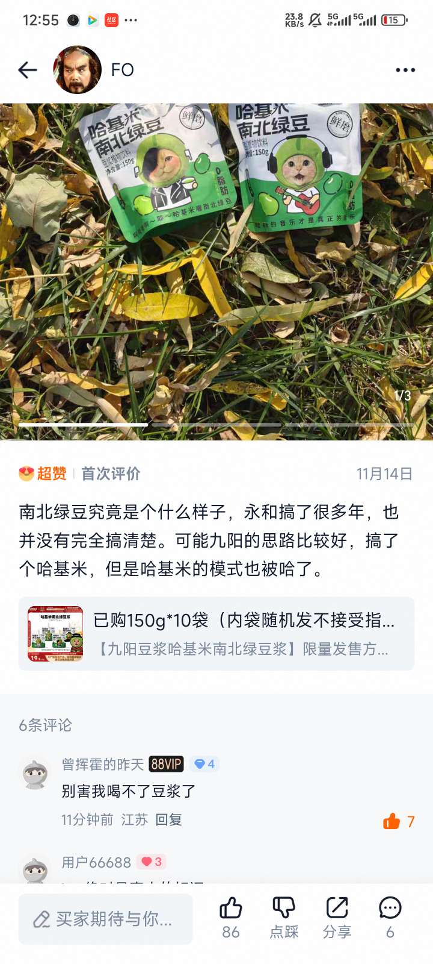Tap the product thumbnail image in card
This screenshot has width=433, height=964.
click(x=55, y=634)
